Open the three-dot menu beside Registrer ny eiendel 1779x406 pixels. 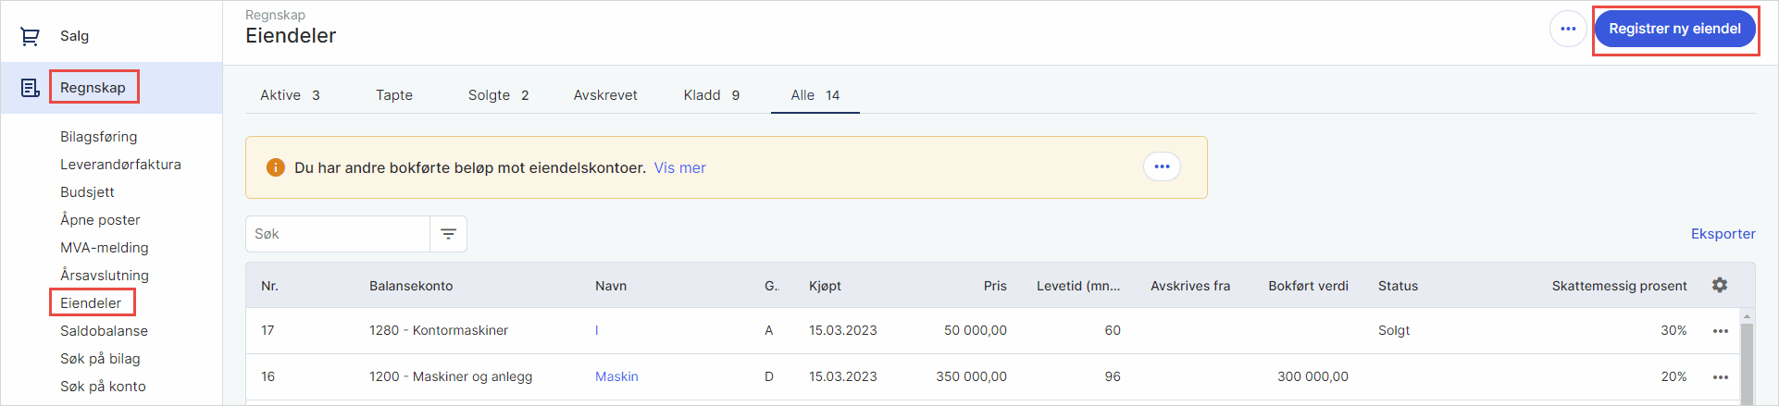coord(1568,29)
